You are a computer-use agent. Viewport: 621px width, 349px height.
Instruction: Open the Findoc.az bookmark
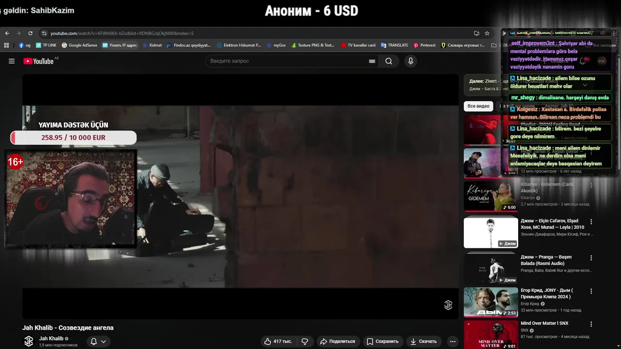point(188,45)
